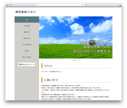Click the mail icon on the contact form button
Viewport: 127px width, 108px height.
[20, 64]
